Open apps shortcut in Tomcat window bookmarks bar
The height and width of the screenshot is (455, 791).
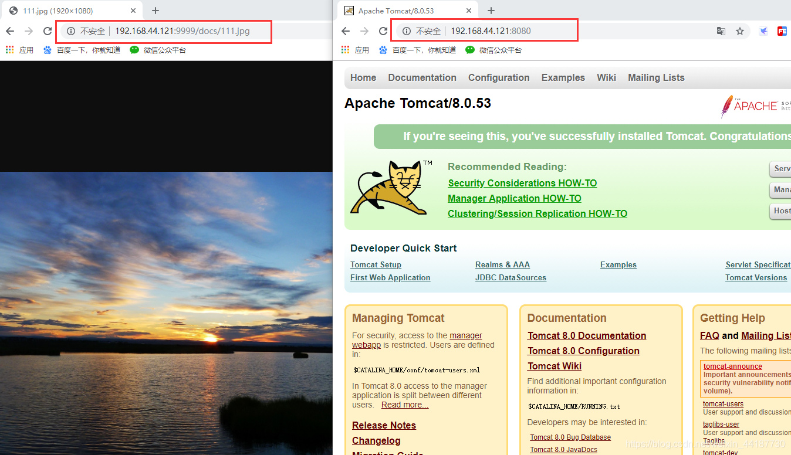pyautogui.click(x=355, y=50)
